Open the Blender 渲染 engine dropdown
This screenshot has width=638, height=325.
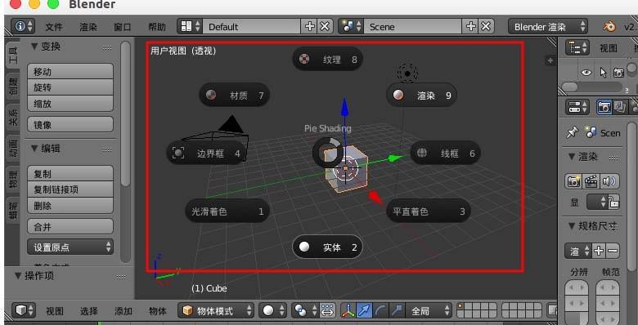click(x=548, y=27)
